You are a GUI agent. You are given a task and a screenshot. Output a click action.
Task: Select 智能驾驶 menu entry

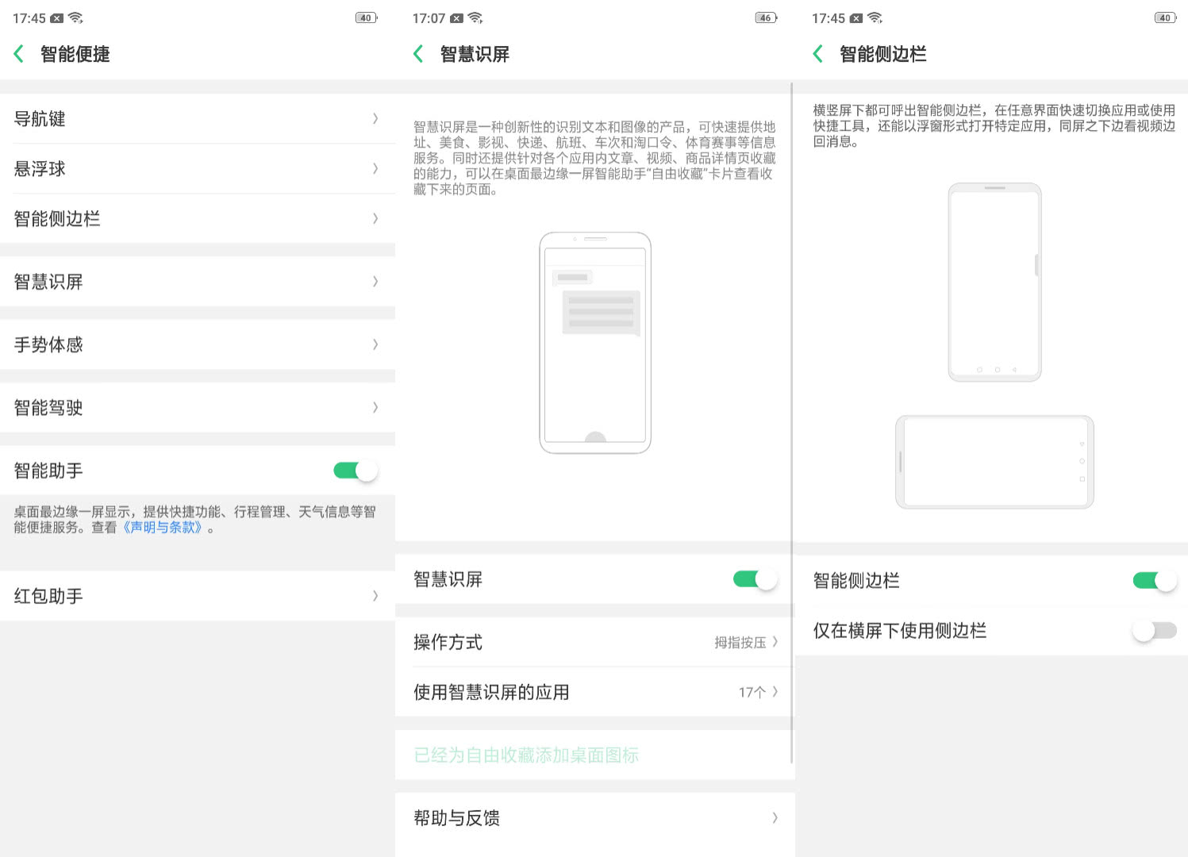198,407
